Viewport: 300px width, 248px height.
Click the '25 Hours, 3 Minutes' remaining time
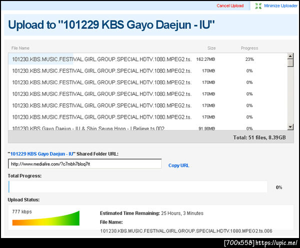(182, 213)
